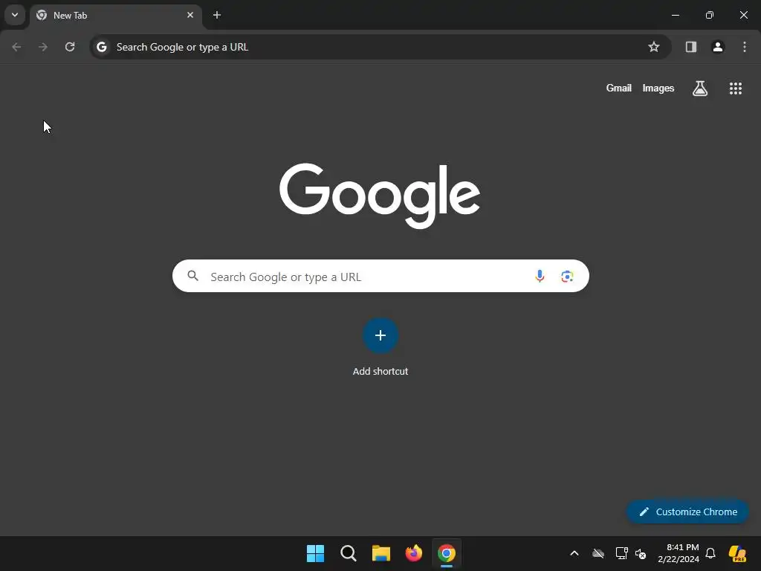Open Gmail link
Screen dimensions: 761x571
pyautogui.click(x=619, y=88)
